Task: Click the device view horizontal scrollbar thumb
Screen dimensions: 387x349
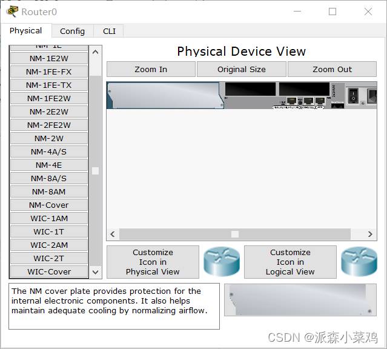Action: (235, 234)
